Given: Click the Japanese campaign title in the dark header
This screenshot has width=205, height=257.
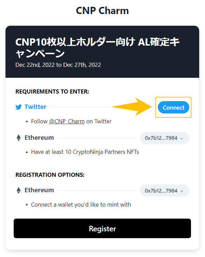Looking at the screenshot, I should [97, 48].
